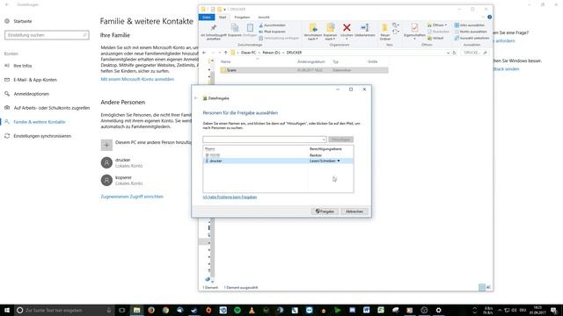563x316 pixels.
Task: Click Dieser PC in address bar
Action: click(248, 53)
